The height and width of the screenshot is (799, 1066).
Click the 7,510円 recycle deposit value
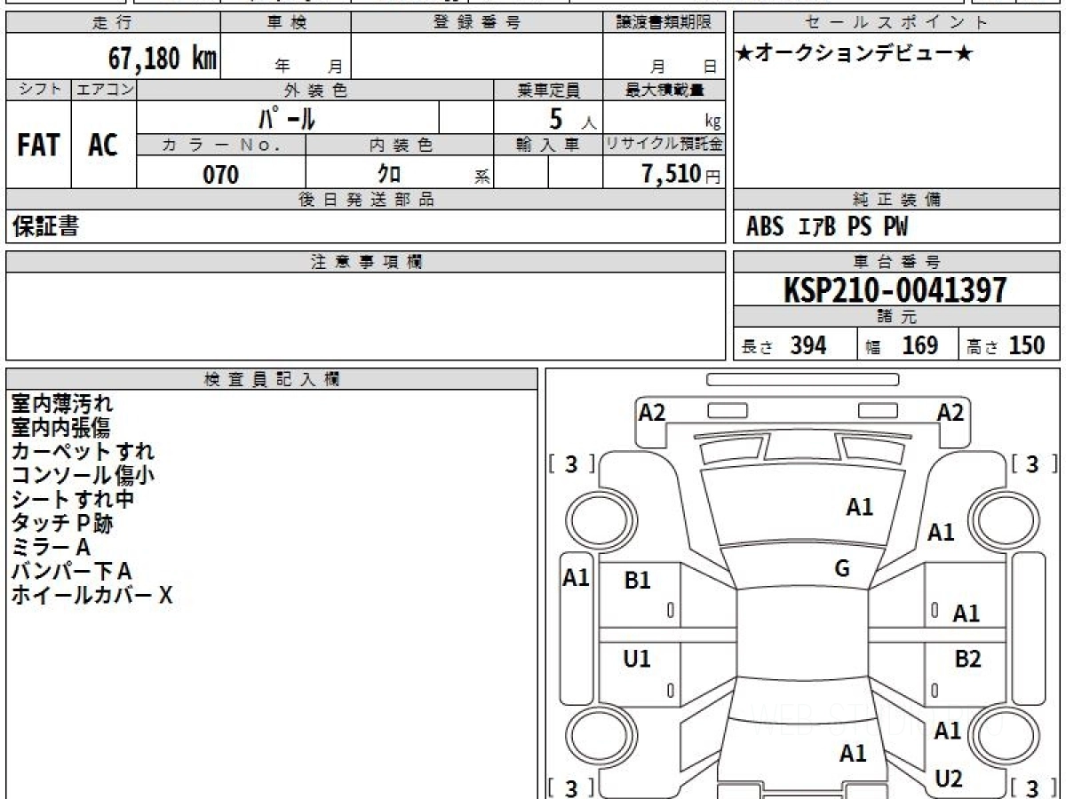pyautogui.click(x=680, y=174)
